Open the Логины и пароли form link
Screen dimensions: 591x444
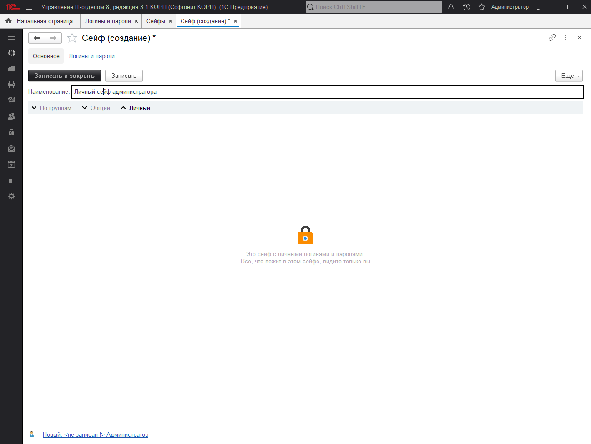point(91,56)
